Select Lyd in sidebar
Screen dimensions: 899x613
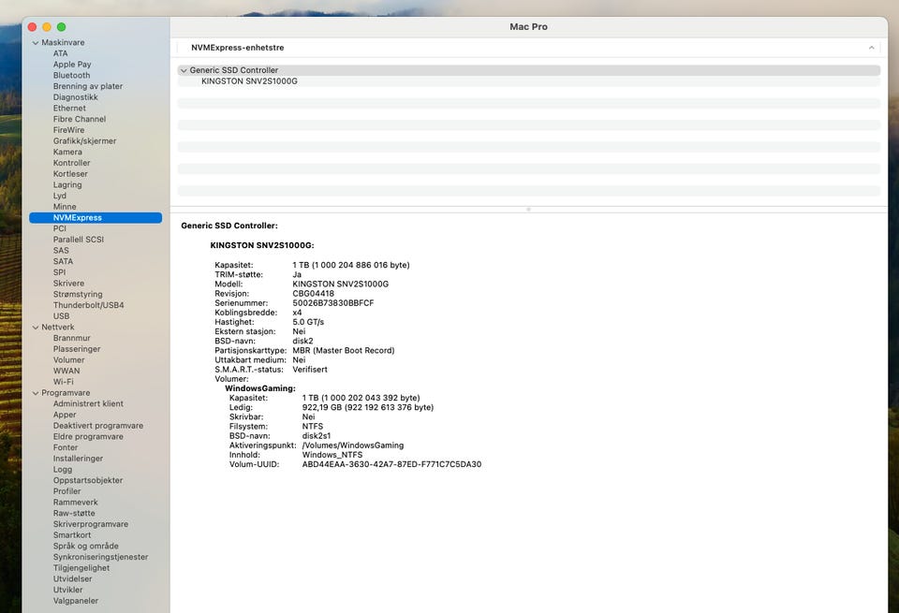coord(60,196)
